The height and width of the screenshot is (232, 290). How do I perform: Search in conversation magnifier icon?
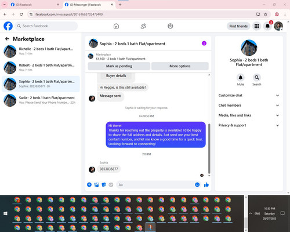[257, 78]
